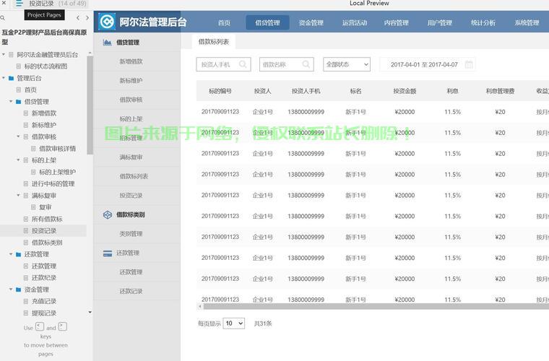Click the 借贷管理 chart icon in sidebar
The image size is (549, 361).
pyautogui.click(x=108, y=43)
